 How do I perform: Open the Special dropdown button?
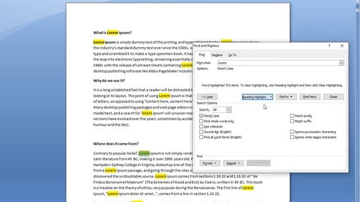[x=233, y=163]
